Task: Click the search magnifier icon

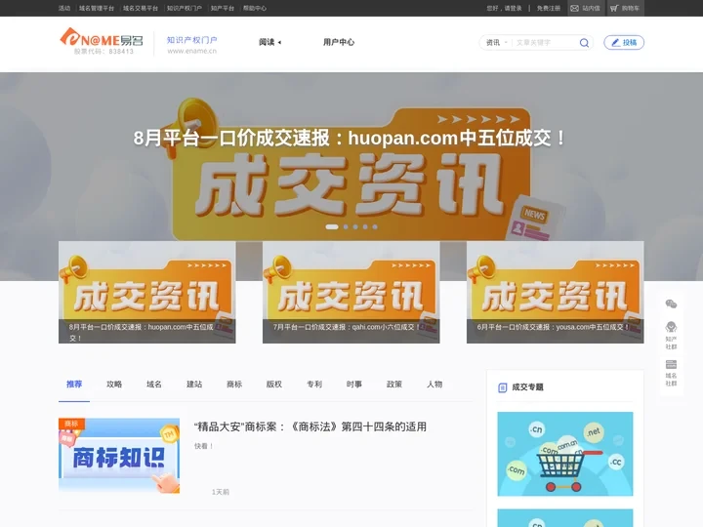Action: (584, 43)
